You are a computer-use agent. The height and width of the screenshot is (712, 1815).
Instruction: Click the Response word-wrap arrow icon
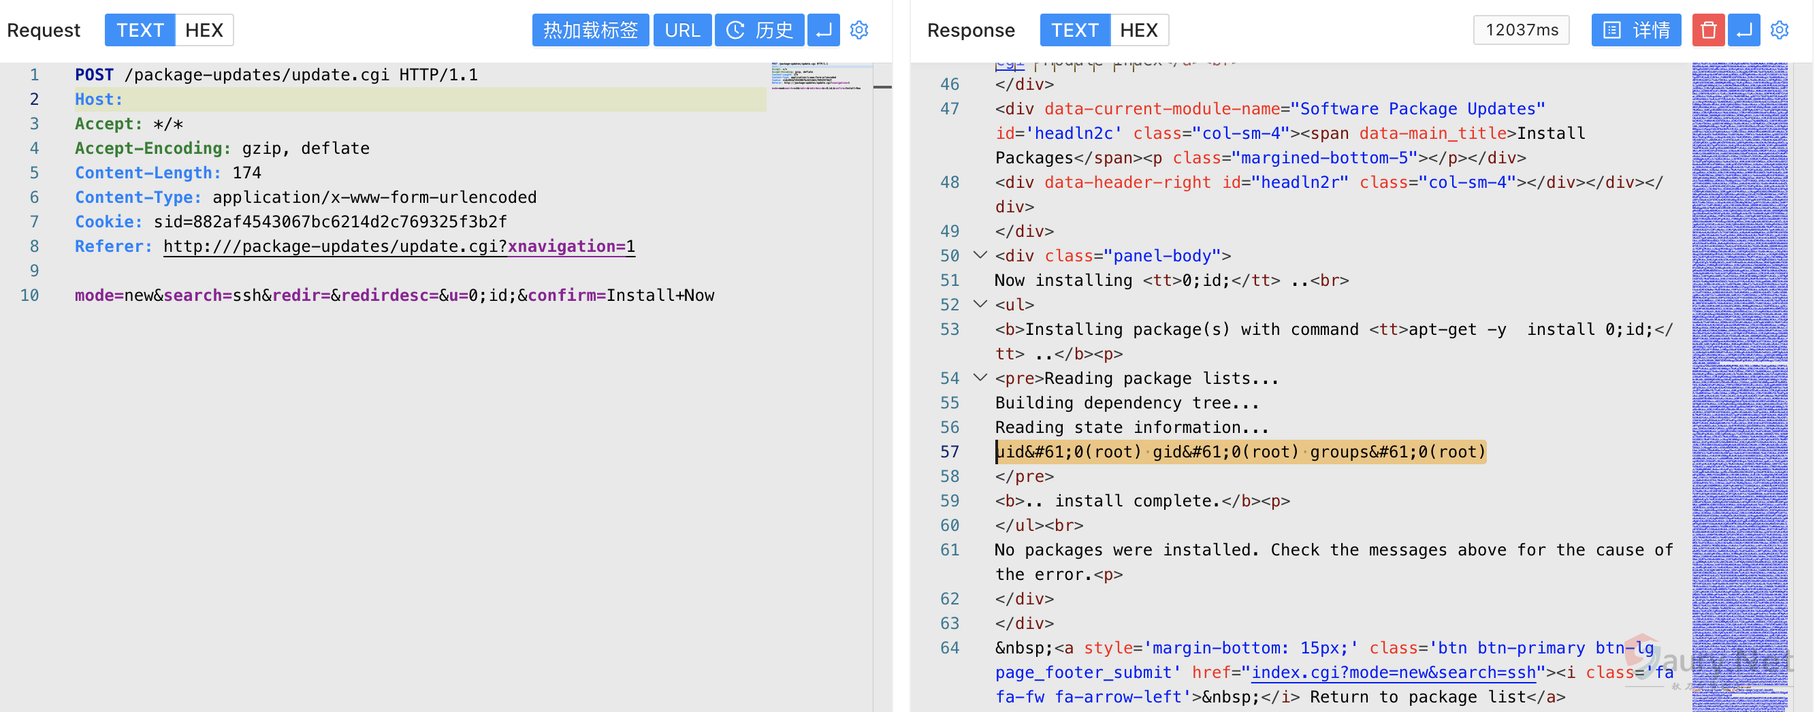(1744, 30)
